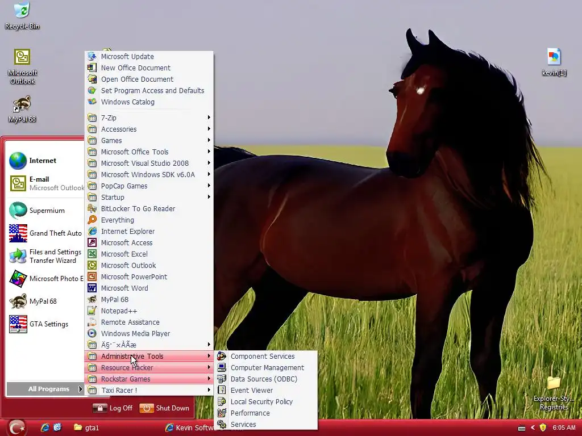The image size is (582, 436).
Task: Launch Internet Explorer from programs list
Action: [149, 232]
